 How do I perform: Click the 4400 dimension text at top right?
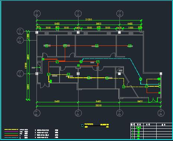(130, 23)
